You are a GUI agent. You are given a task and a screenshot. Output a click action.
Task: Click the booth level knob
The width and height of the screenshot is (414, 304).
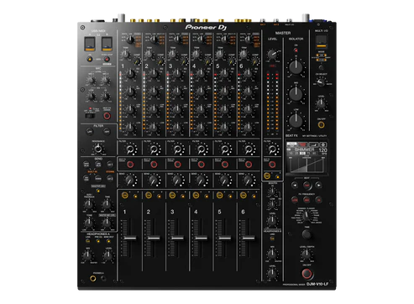[272, 221]
